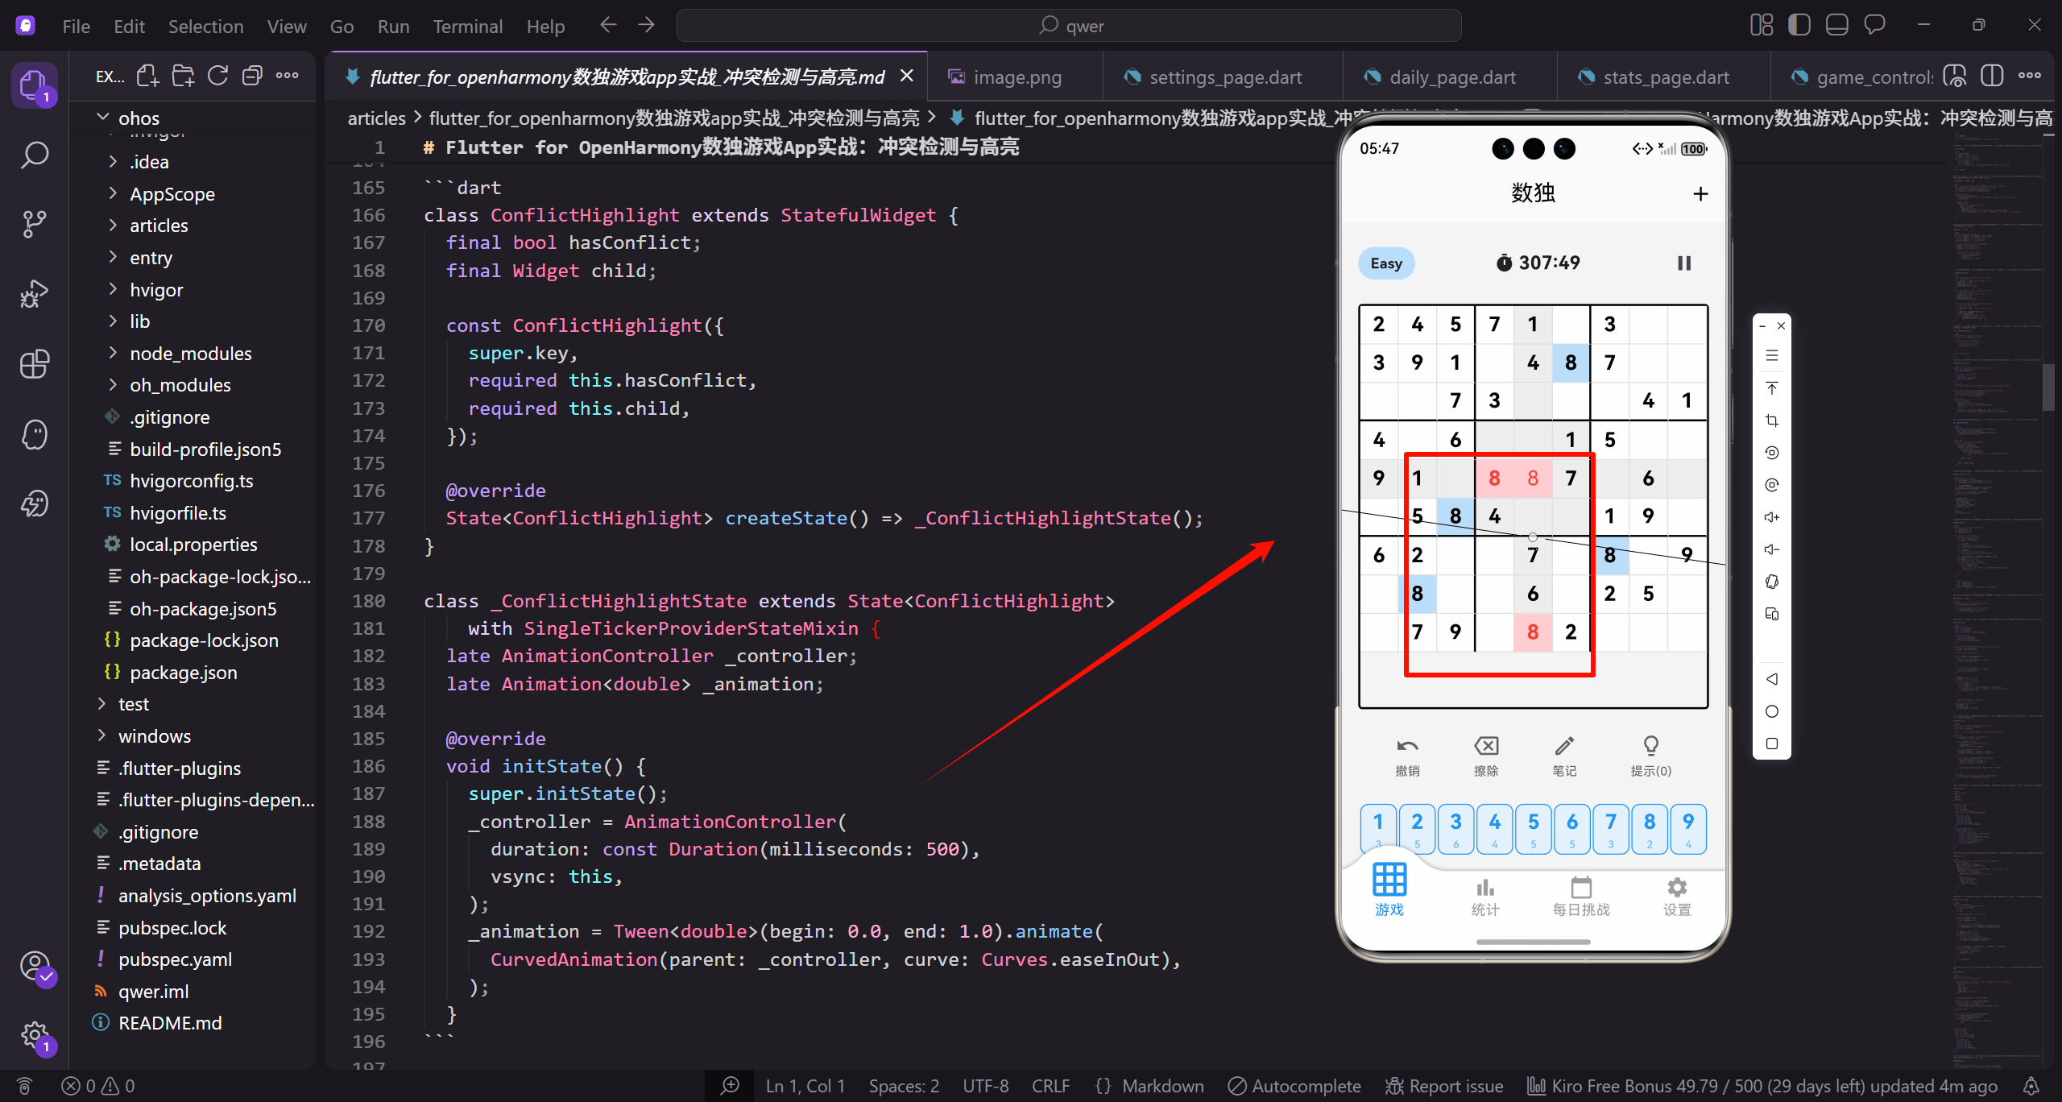2062x1102 pixels.
Task: Refresh the Explorer file tree
Action: [217, 77]
